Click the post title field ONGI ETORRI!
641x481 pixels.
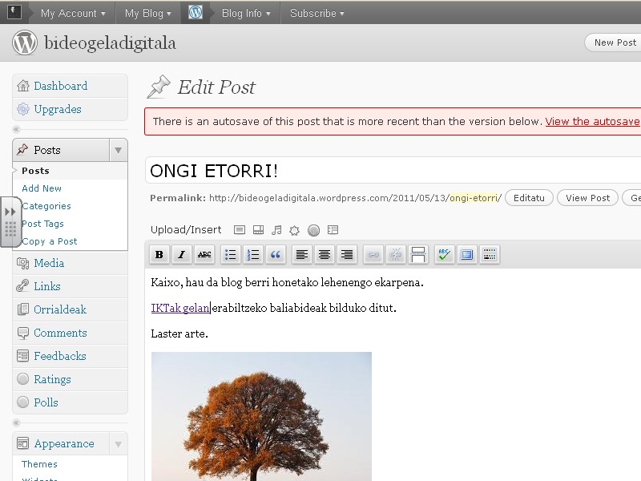click(x=393, y=171)
